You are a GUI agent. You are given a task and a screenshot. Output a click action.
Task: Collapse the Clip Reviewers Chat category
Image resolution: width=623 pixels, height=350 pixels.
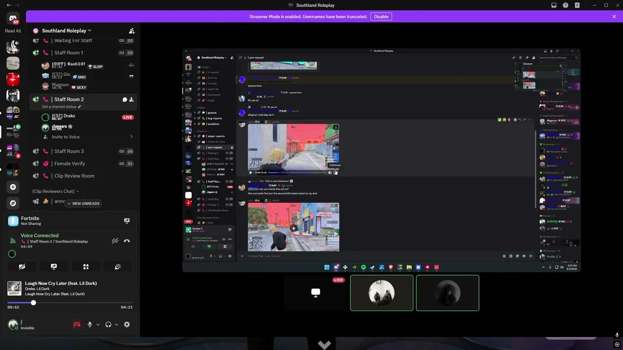pyautogui.click(x=55, y=191)
